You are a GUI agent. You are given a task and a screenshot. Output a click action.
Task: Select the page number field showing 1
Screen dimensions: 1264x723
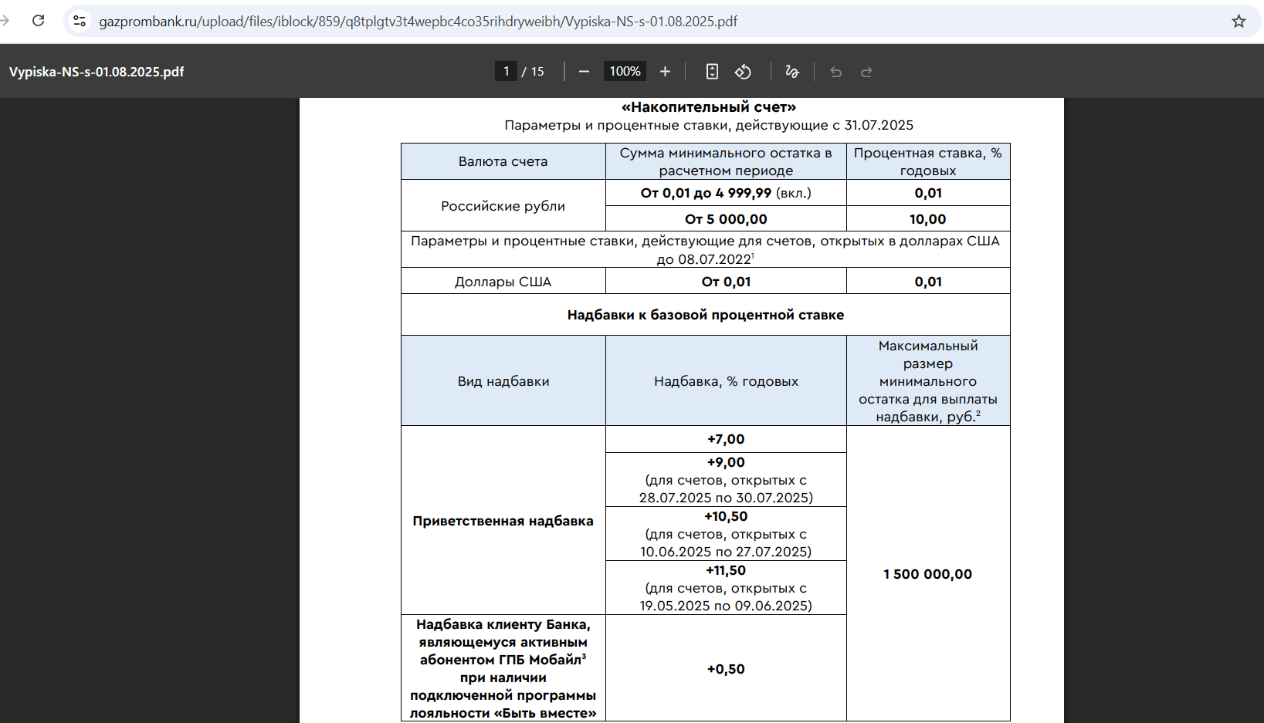pyautogui.click(x=506, y=72)
